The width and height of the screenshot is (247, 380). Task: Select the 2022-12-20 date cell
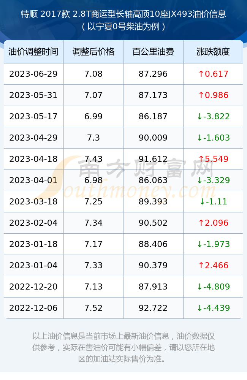click(33, 287)
